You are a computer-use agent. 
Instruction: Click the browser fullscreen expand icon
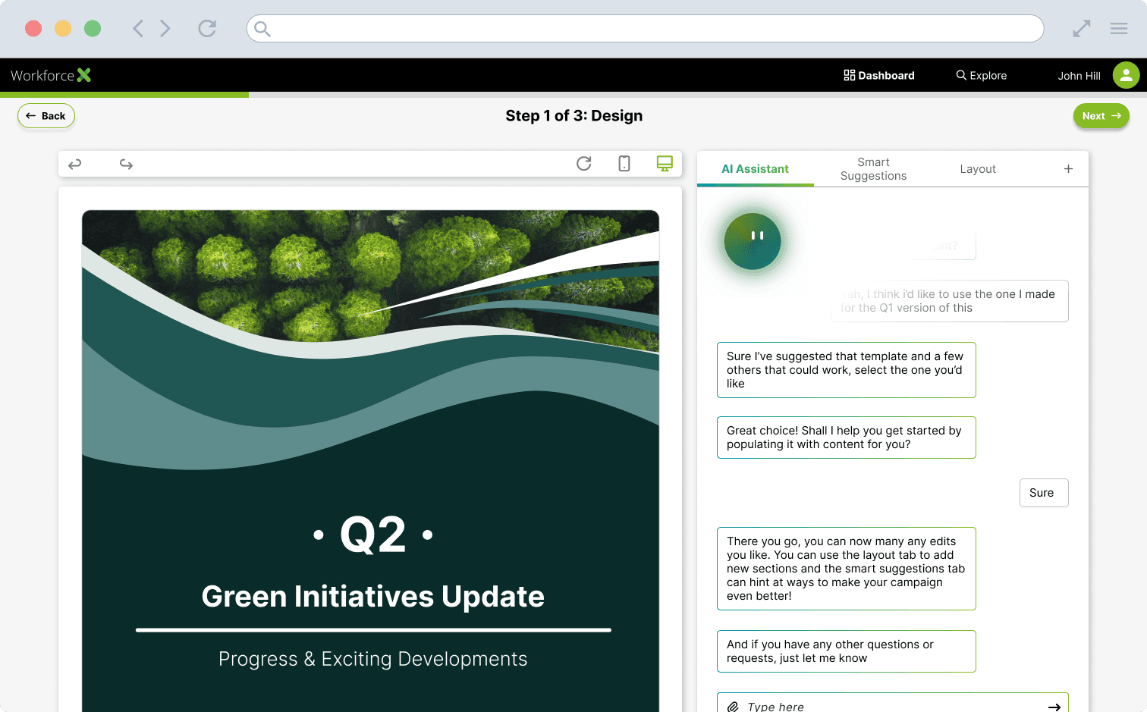coord(1082,29)
